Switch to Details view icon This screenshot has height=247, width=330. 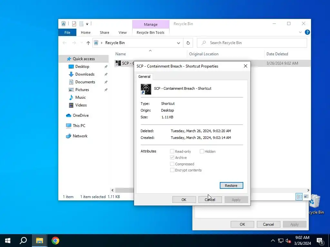pos(299,197)
